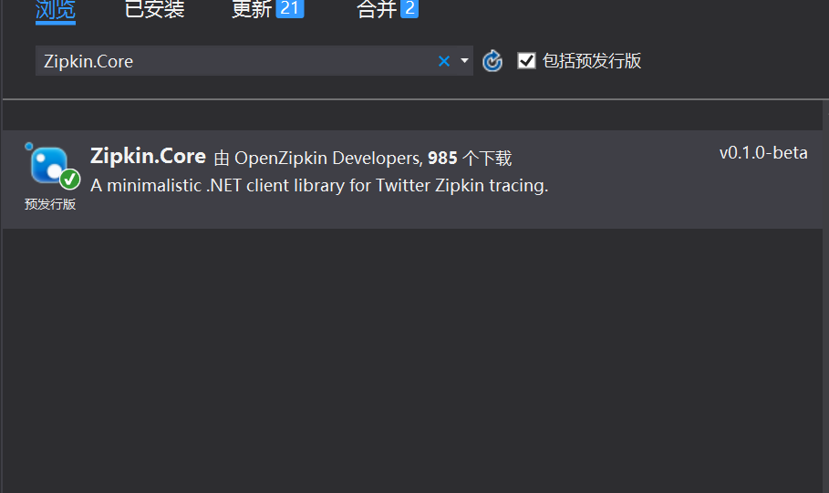This screenshot has width=829, height=493.
Task: Open the 合并 (Consolidate) tab
Action: [387, 9]
